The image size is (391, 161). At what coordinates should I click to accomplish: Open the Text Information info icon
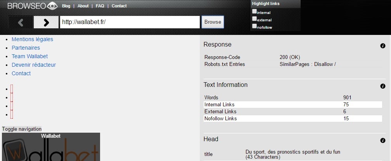(382, 86)
